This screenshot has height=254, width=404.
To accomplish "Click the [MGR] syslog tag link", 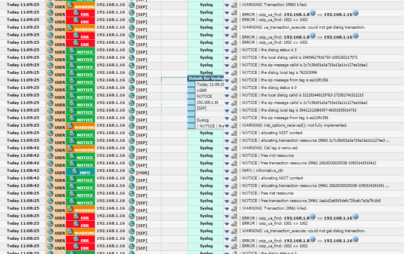I will (142, 173).
